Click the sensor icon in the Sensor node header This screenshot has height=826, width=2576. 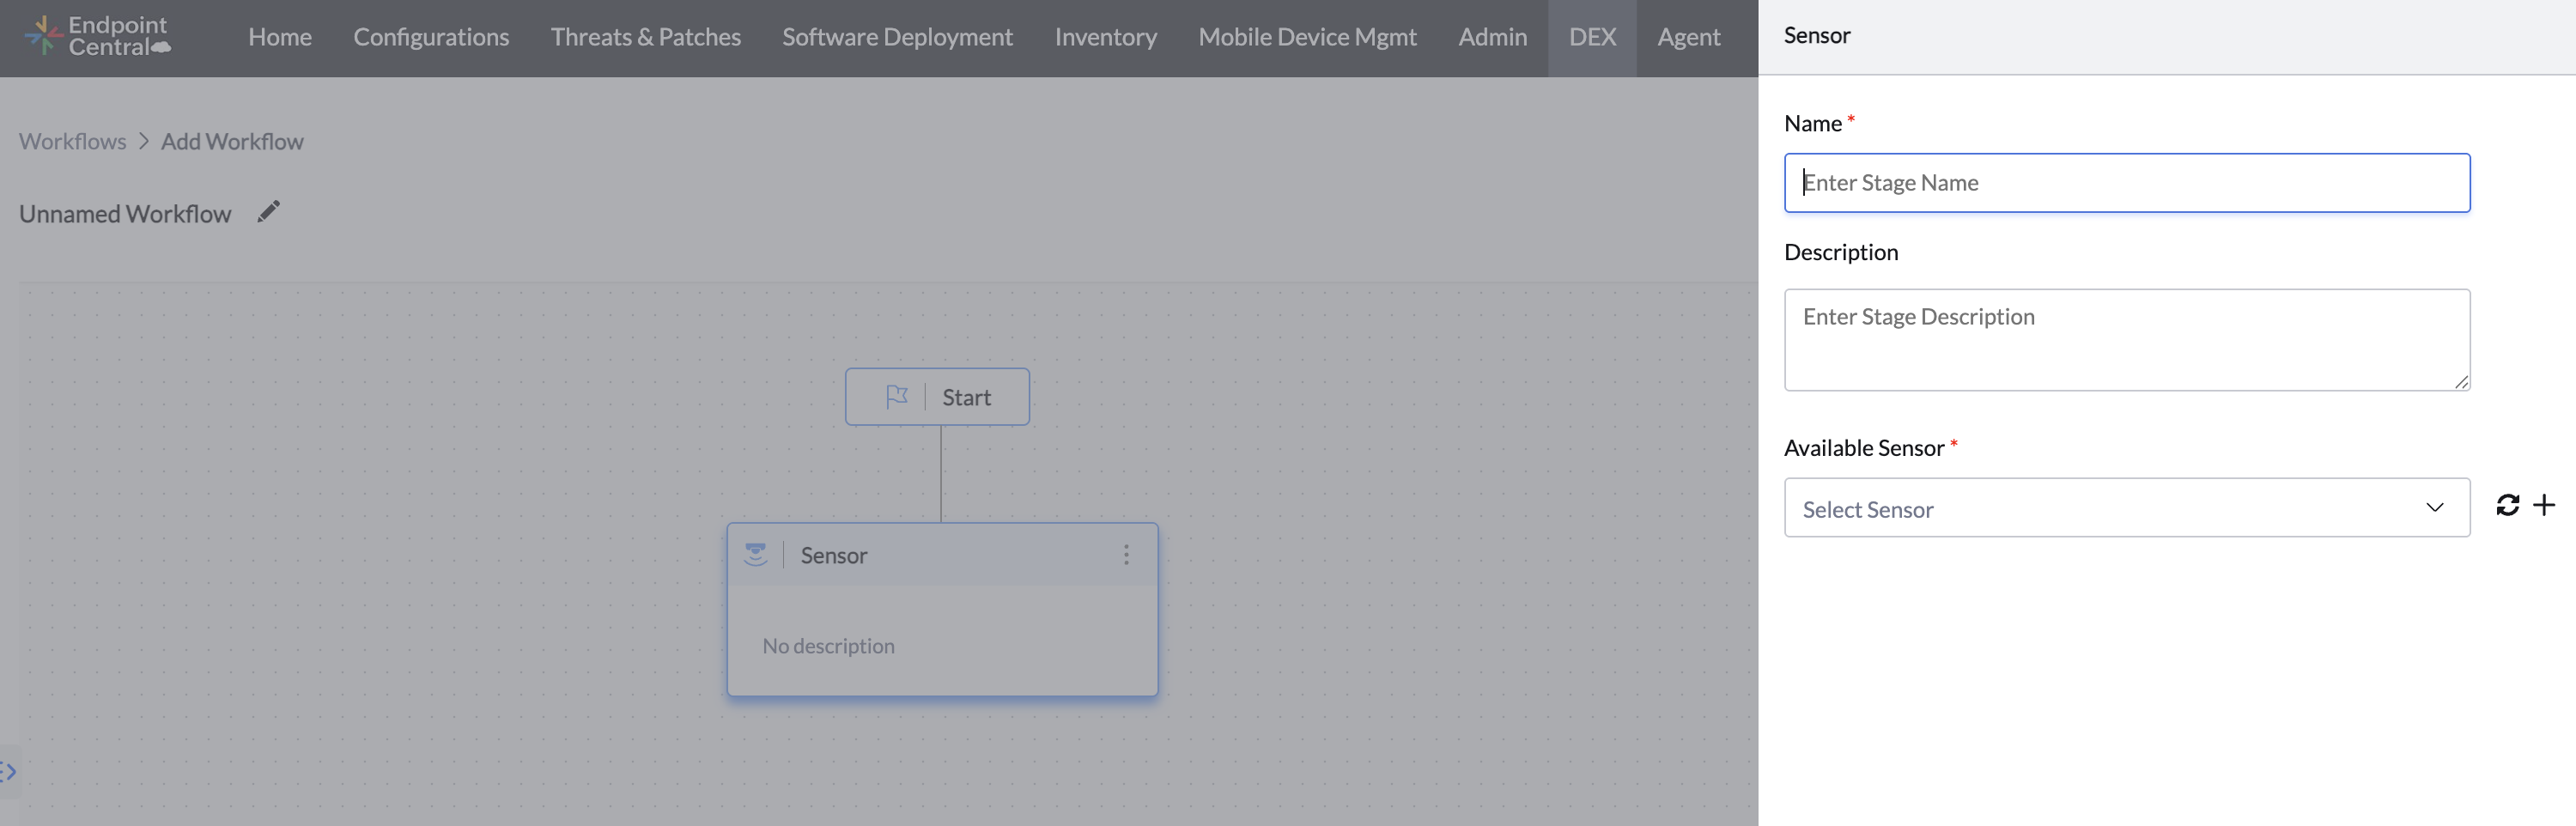(x=757, y=554)
